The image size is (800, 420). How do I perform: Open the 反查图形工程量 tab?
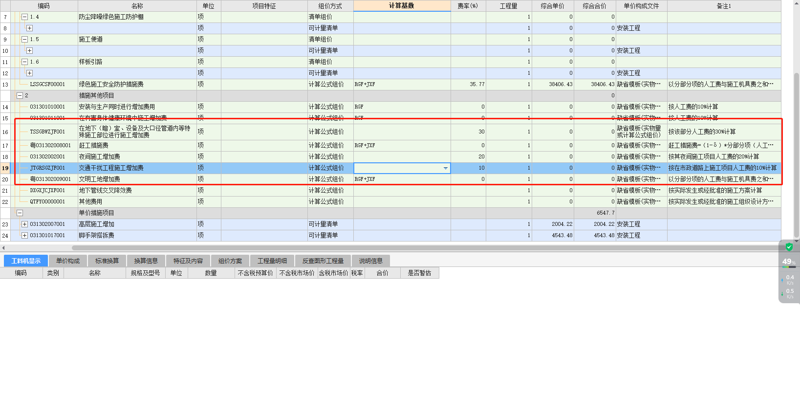click(323, 261)
